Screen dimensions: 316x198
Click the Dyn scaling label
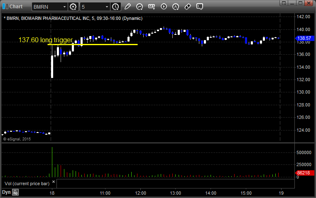6,192
